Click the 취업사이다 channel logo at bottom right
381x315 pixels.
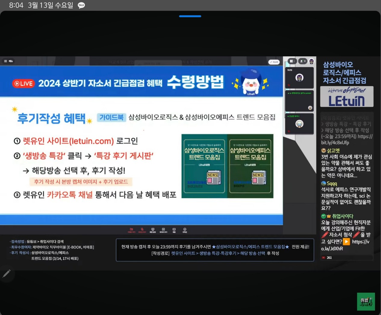pyautogui.click(x=366, y=301)
